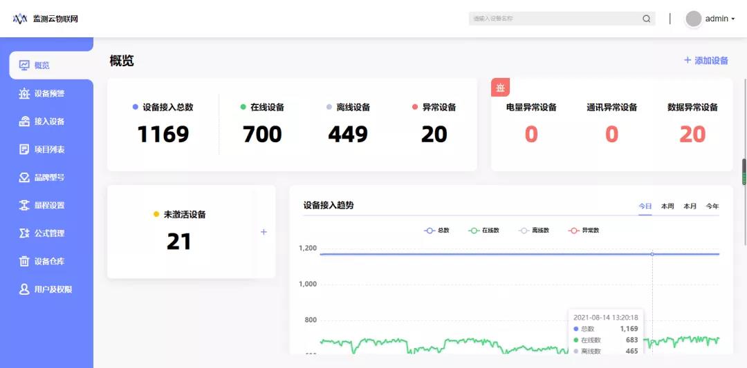Screen dimensions: 747x368
Task: Toggle the 离线数 legend series
Action: coord(533,230)
